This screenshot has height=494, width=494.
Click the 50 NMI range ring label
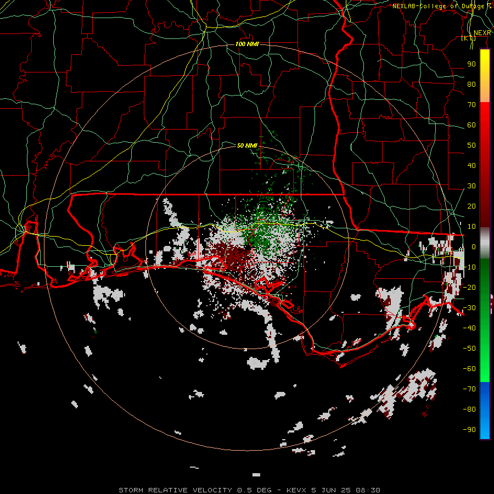[247, 145]
